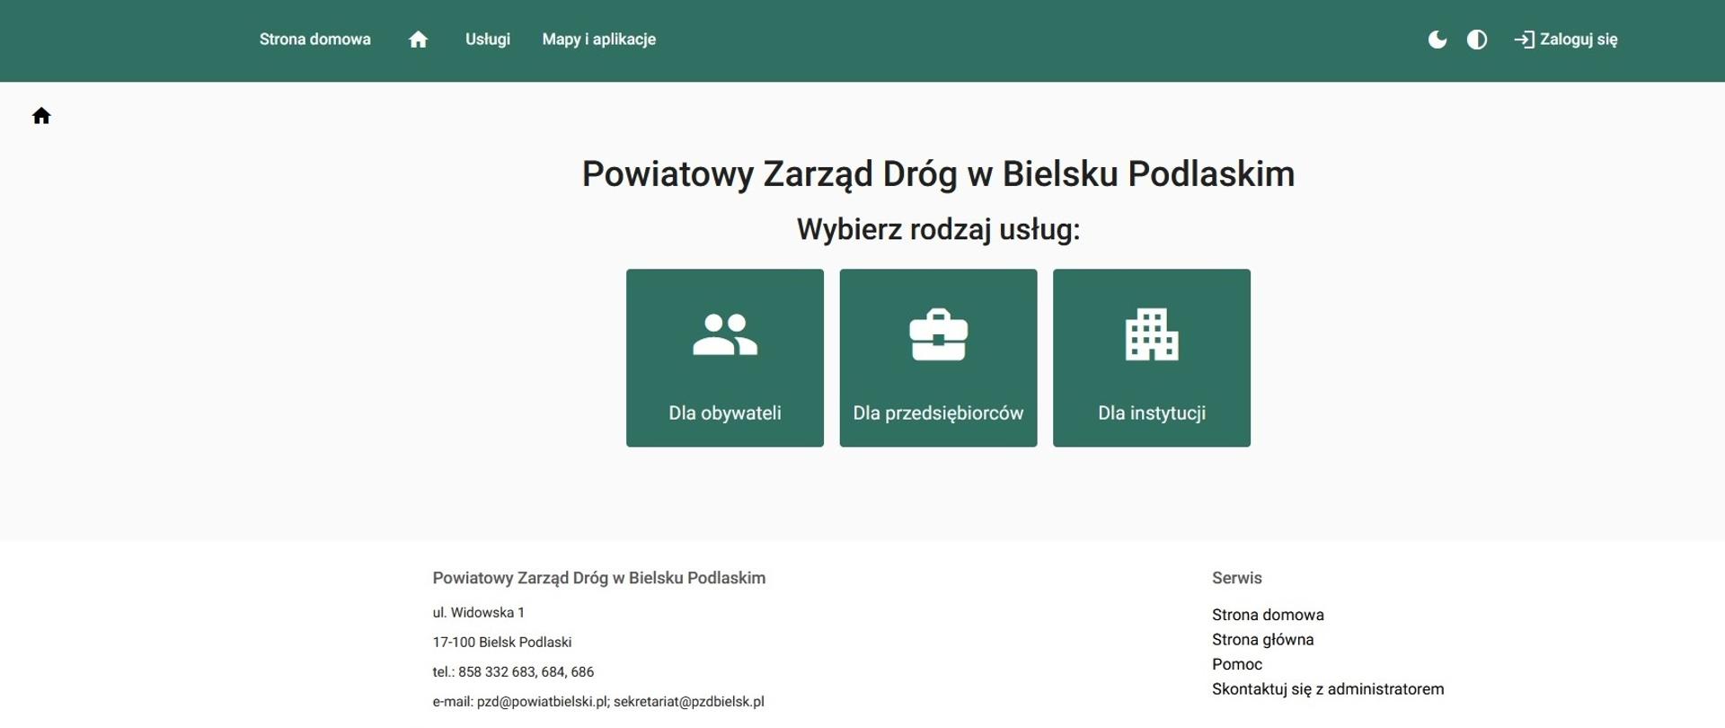Go to Strona domowa in the top bar
The image size is (1725, 728).
coord(315,40)
